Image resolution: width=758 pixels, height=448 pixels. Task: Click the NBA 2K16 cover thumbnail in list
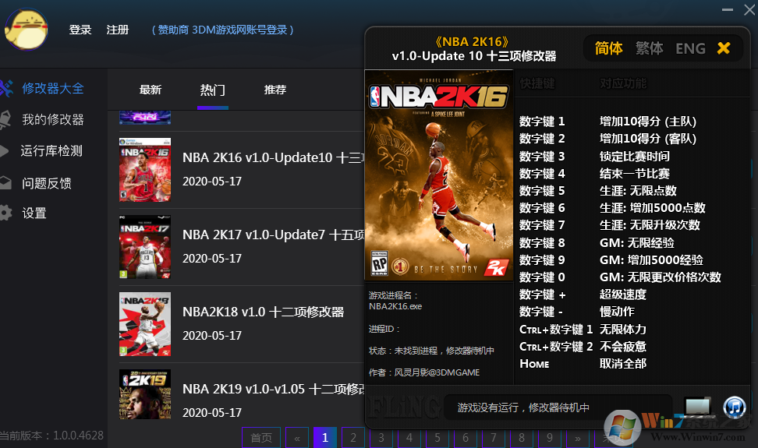tap(145, 170)
